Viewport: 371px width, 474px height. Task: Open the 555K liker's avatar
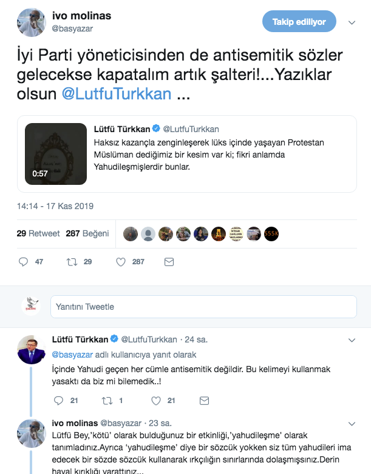271,234
